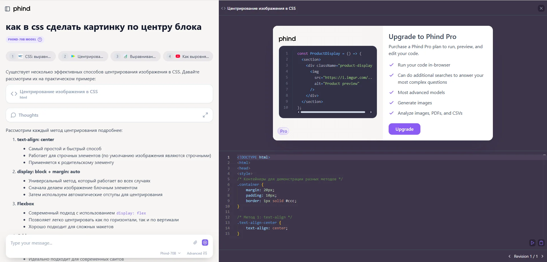Focus the Type your message input
The width and height of the screenshot is (547, 262).
(x=100, y=243)
